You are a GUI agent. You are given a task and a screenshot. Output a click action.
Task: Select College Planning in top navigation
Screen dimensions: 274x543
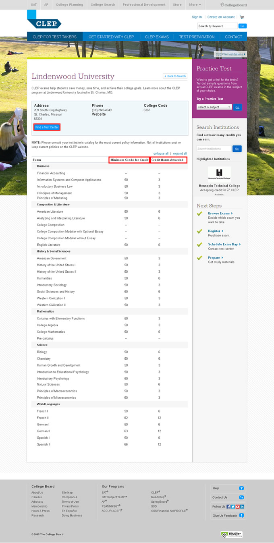(x=70, y=5)
